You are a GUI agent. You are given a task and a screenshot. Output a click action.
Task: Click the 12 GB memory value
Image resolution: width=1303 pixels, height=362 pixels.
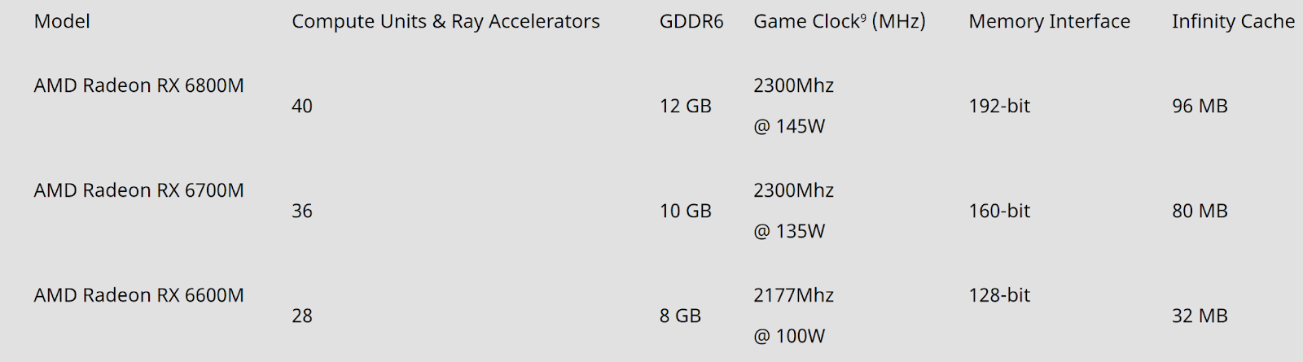pos(686,106)
